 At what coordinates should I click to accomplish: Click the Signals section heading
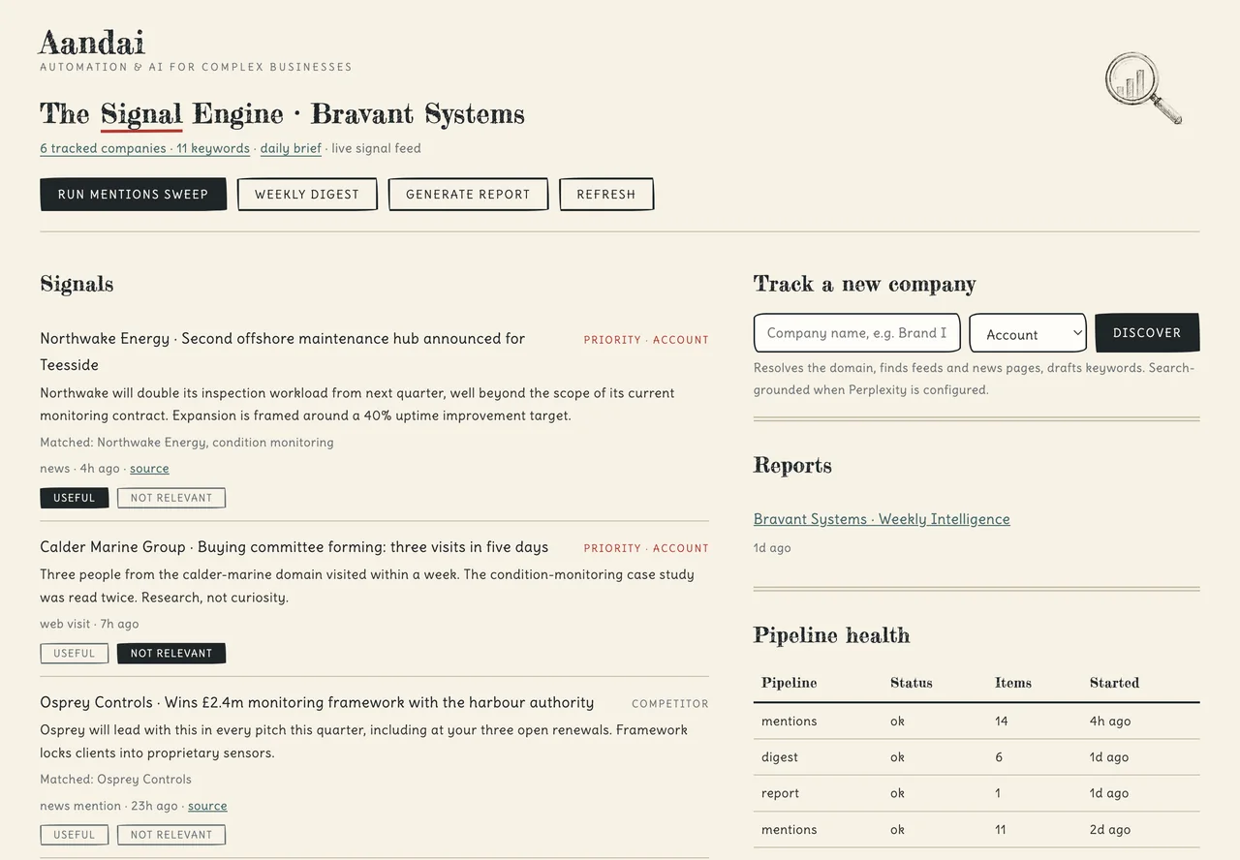point(77,285)
